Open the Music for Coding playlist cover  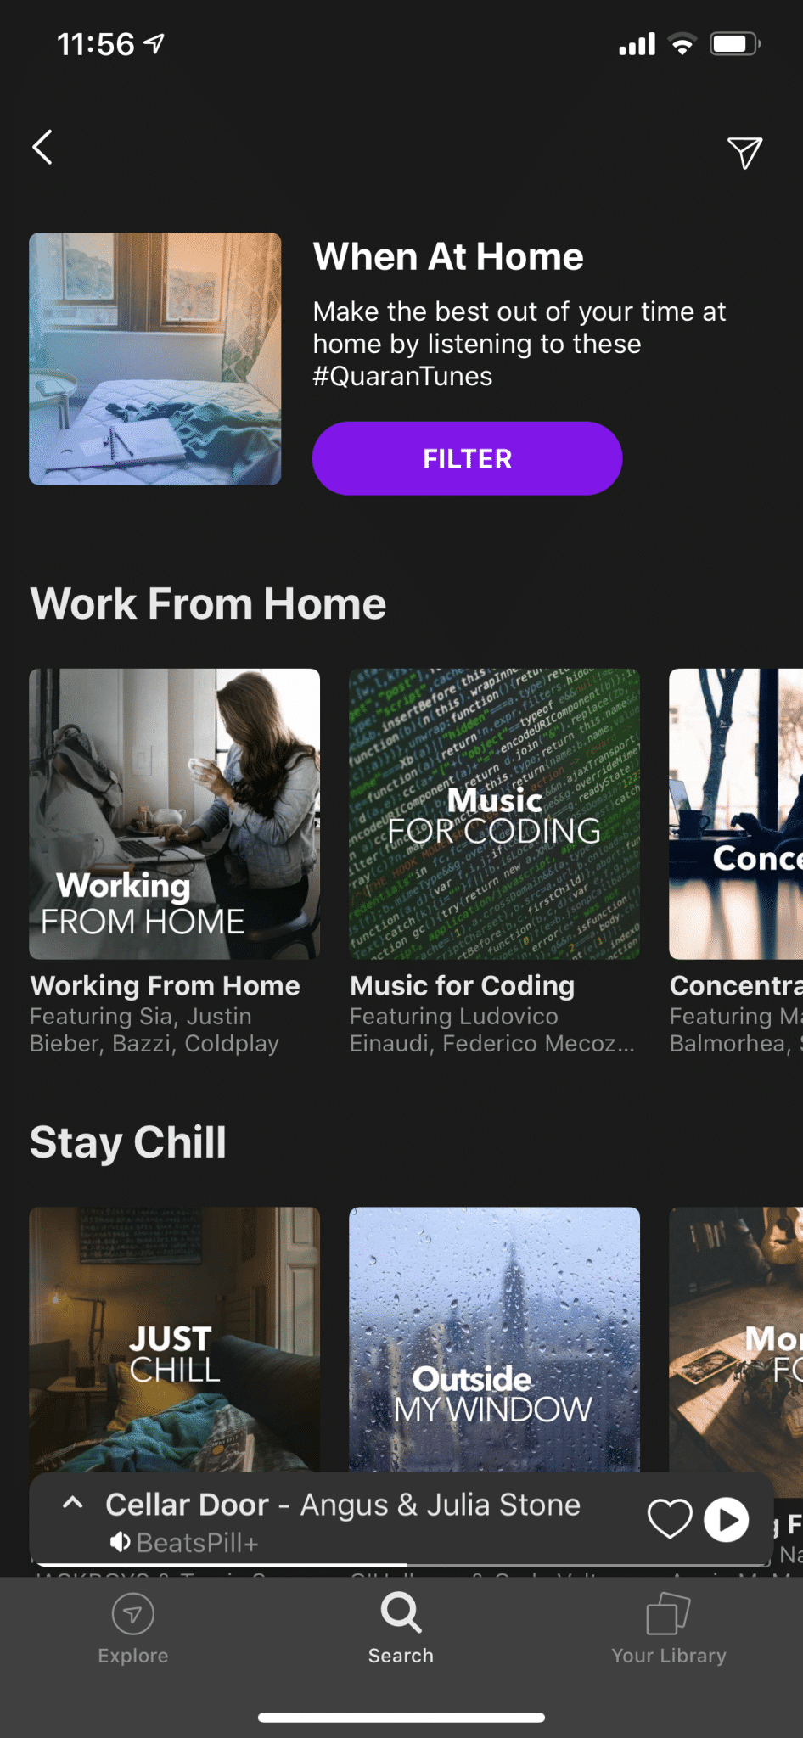click(494, 814)
